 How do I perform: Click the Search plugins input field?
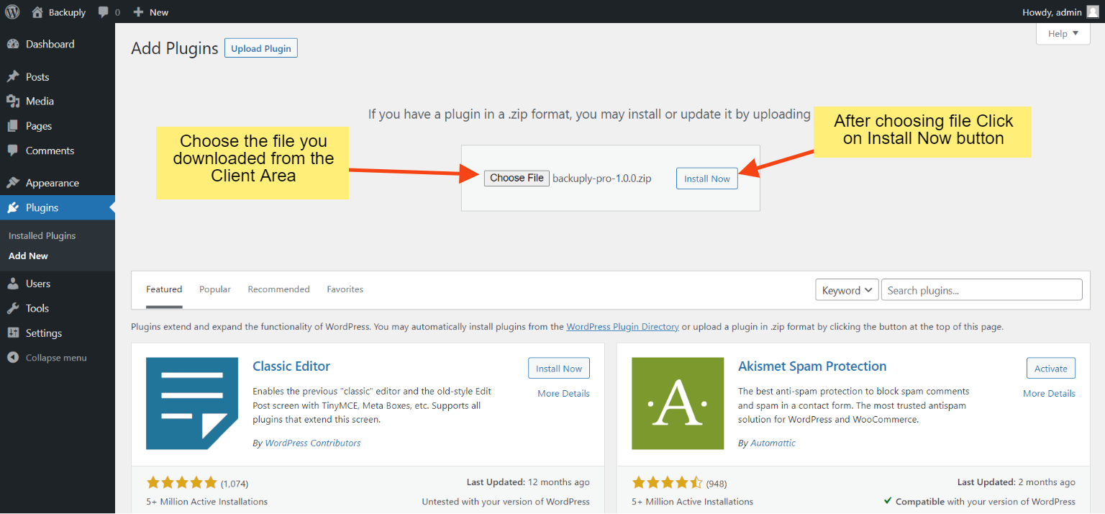coord(981,290)
